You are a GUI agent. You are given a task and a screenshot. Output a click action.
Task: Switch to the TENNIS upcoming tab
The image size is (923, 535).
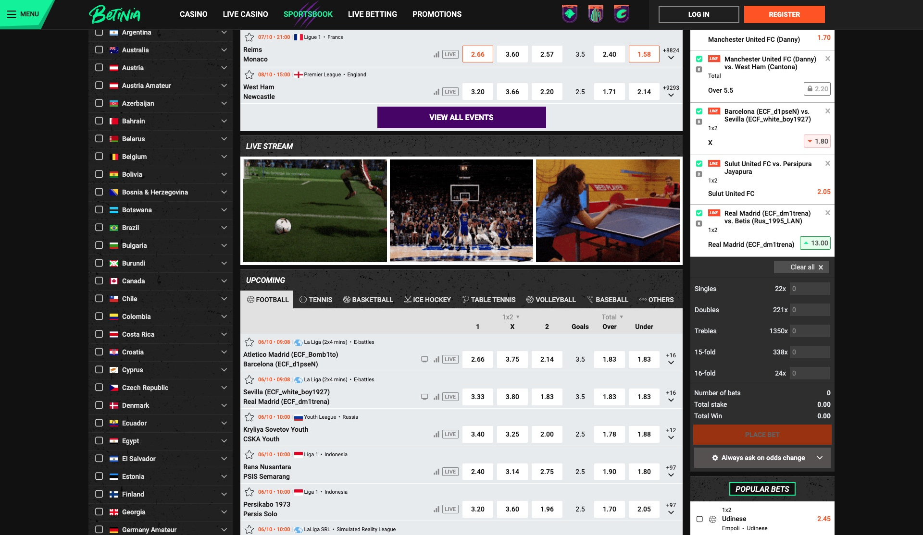(316, 299)
